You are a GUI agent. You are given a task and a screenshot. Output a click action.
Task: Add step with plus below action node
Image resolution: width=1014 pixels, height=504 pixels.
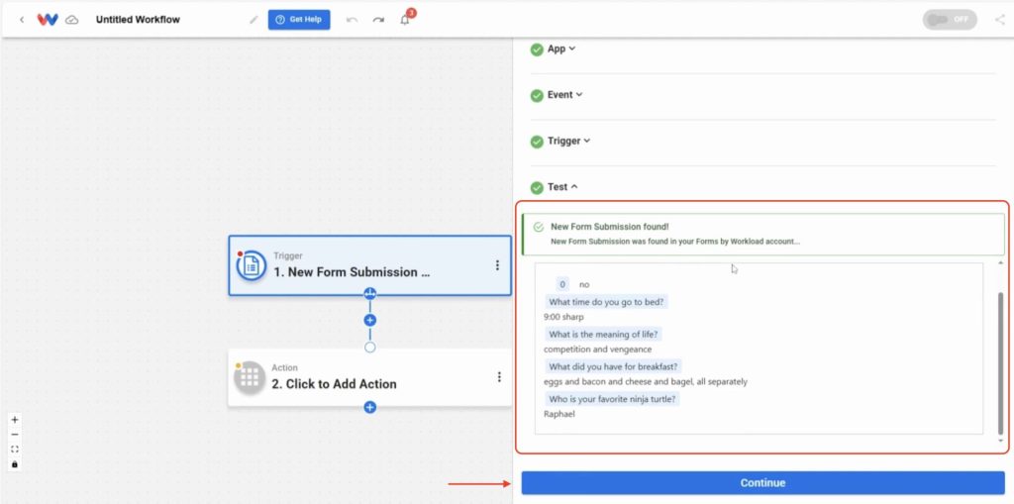click(370, 407)
